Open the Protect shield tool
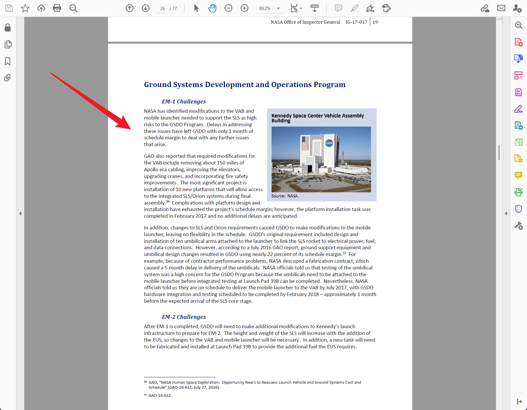This screenshot has height=410, width=527. [519, 209]
